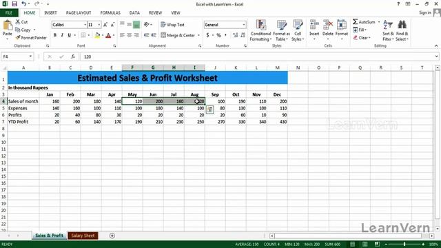441x248 pixels.
Task: Toggle Italic formatting
Action: [x=62, y=35]
